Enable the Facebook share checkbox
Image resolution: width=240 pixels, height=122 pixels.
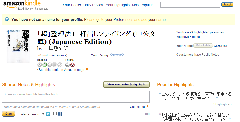55,114
